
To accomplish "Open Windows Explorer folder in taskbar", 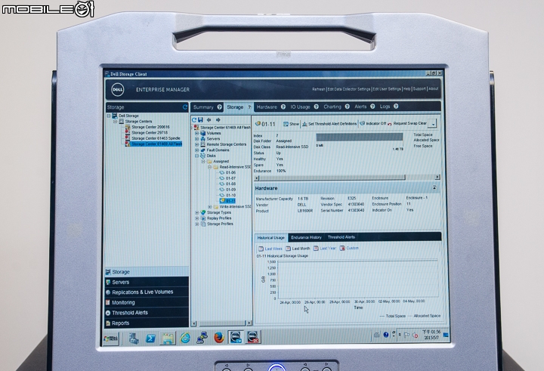I will pyautogui.click(x=168, y=338).
